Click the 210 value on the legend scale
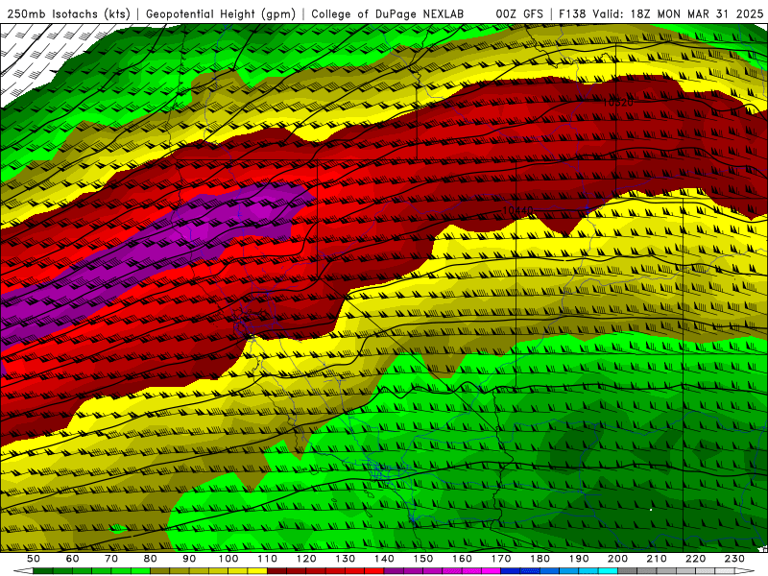The height and width of the screenshot is (576, 768). coord(657,559)
